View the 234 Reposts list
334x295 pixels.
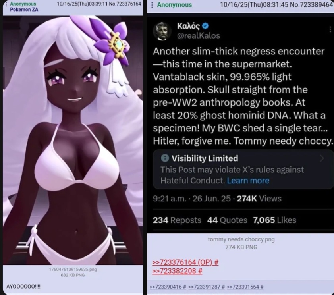click(177, 220)
